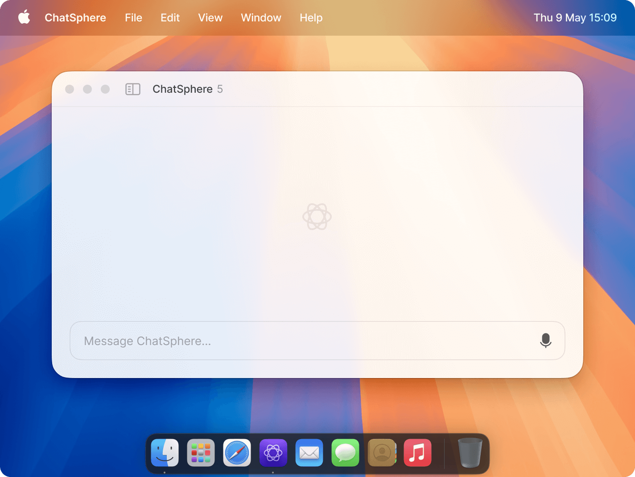The image size is (635, 477).
Task: Click the microphone voice input icon
Action: (545, 341)
